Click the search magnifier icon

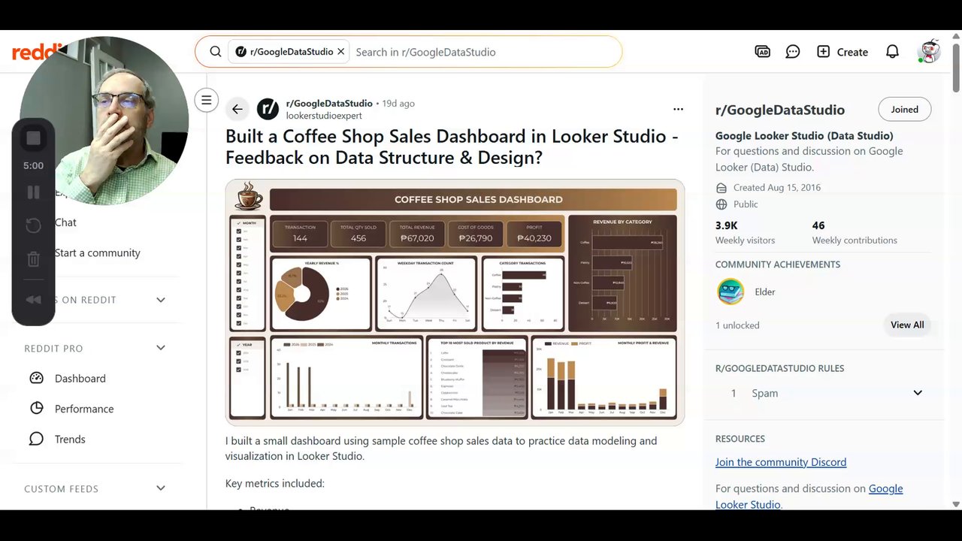(x=216, y=52)
